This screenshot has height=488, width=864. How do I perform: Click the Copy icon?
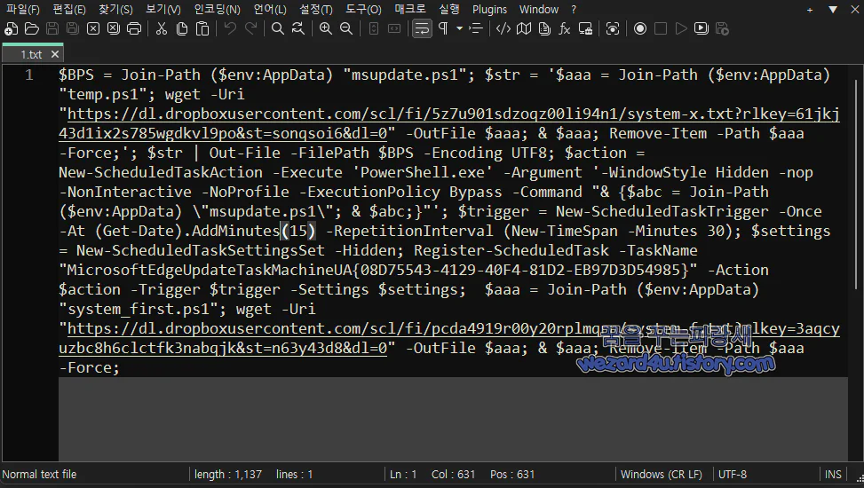click(182, 28)
